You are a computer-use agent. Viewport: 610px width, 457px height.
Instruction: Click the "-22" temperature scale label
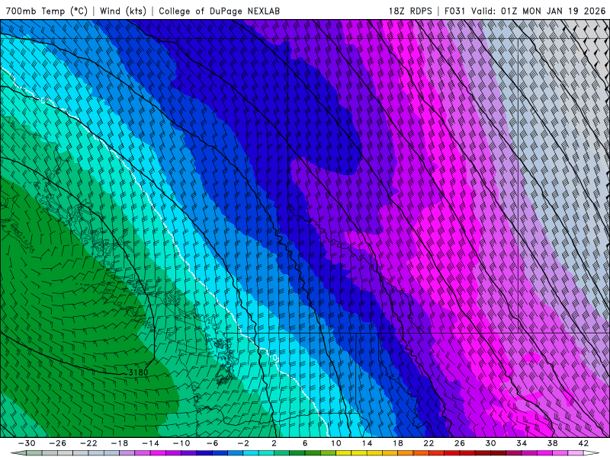[88, 443]
